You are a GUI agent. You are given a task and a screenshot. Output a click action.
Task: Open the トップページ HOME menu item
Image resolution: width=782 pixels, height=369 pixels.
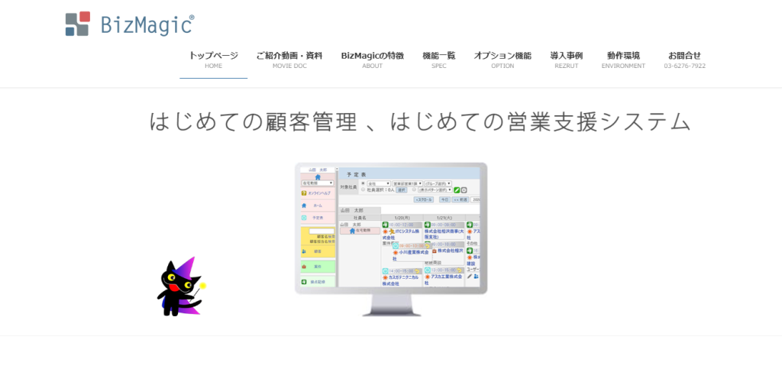point(214,60)
